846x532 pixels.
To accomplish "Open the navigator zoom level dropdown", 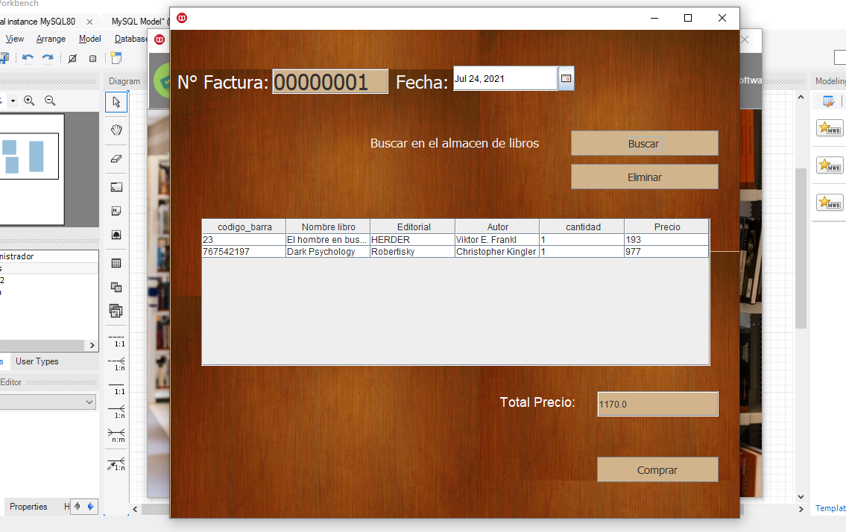I will (13, 101).
